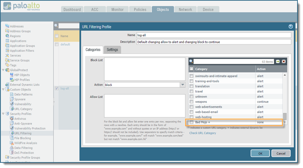Viewport: 303px width, 168px height.
Task: Switch to the ACC tab
Action: [95, 9]
